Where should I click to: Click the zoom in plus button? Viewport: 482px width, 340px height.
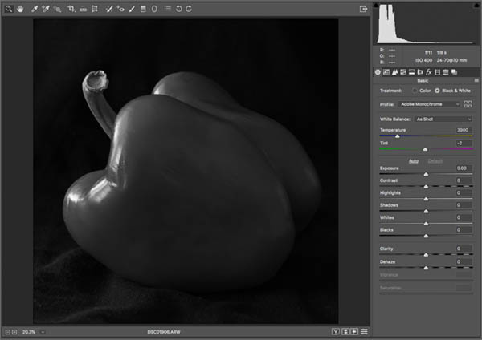click(14, 332)
